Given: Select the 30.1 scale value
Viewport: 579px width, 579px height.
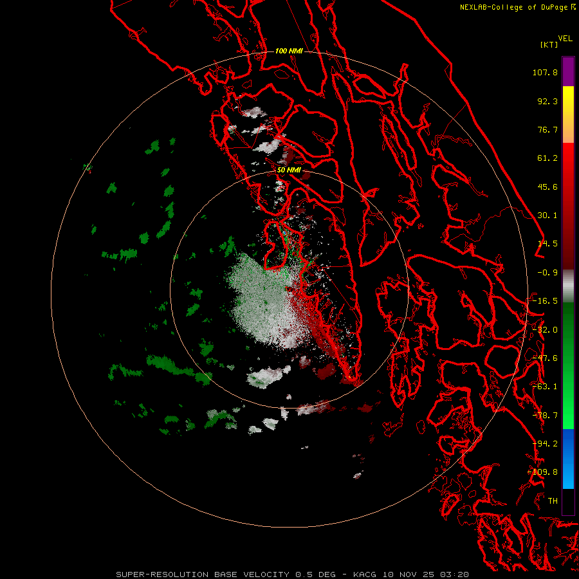Looking at the screenshot, I should pos(547,216).
